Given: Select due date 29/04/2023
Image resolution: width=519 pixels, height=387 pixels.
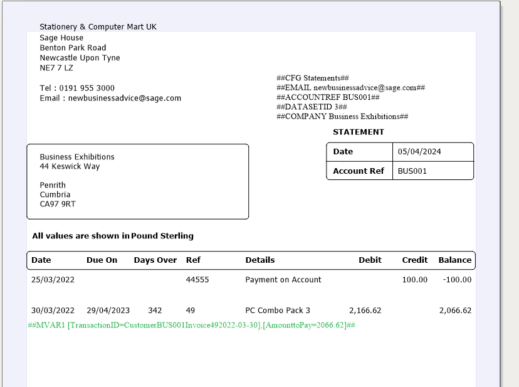Looking at the screenshot, I should tap(108, 311).
